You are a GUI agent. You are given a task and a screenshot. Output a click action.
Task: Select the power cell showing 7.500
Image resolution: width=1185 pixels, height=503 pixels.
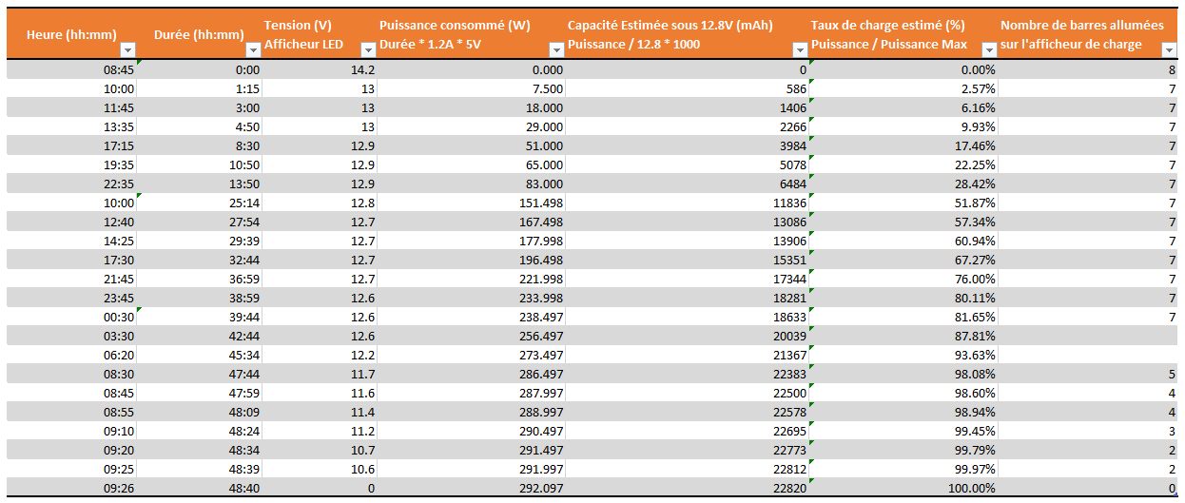(x=472, y=88)
